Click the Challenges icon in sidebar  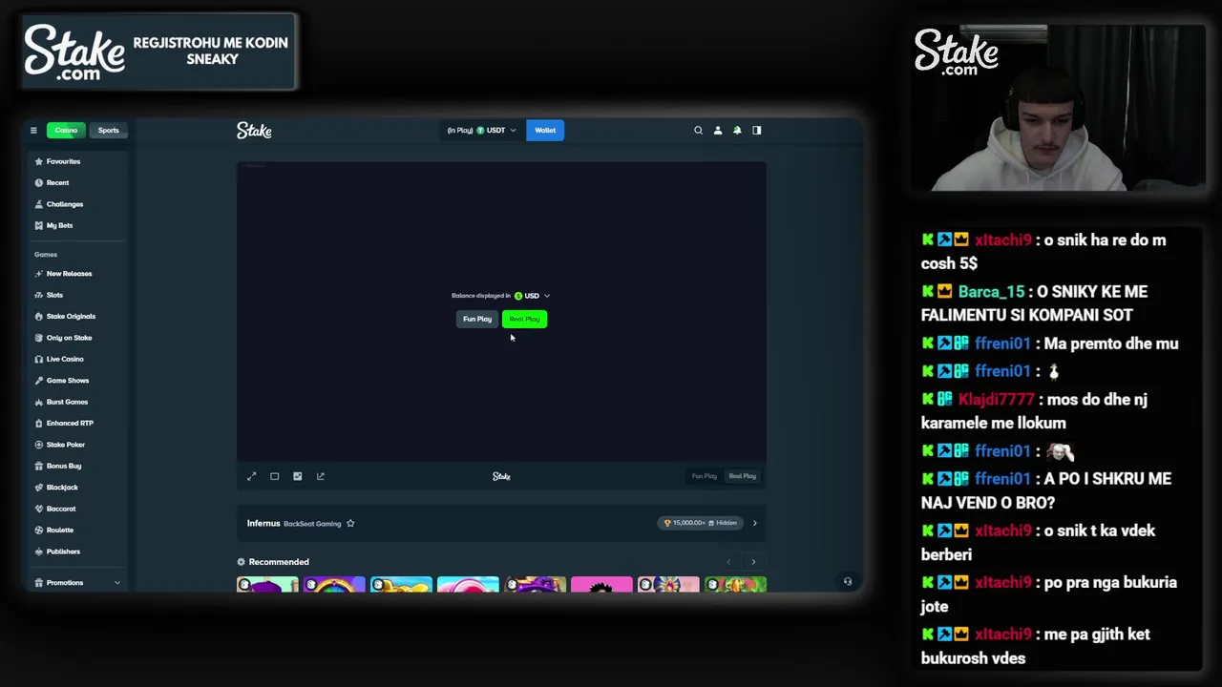pyautogui.click(x=38, y=204)
